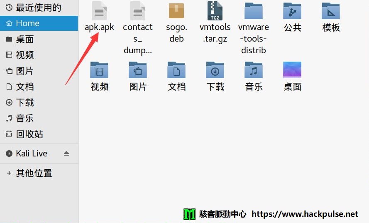This screenshot has width=369, height=223.
Task: Open 回收站 trash from sidebar
Action: tap(29, 134)
